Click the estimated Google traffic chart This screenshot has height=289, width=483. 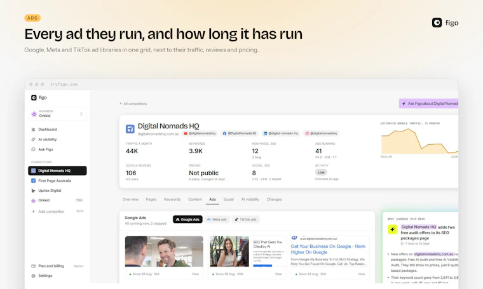point(419,141)
